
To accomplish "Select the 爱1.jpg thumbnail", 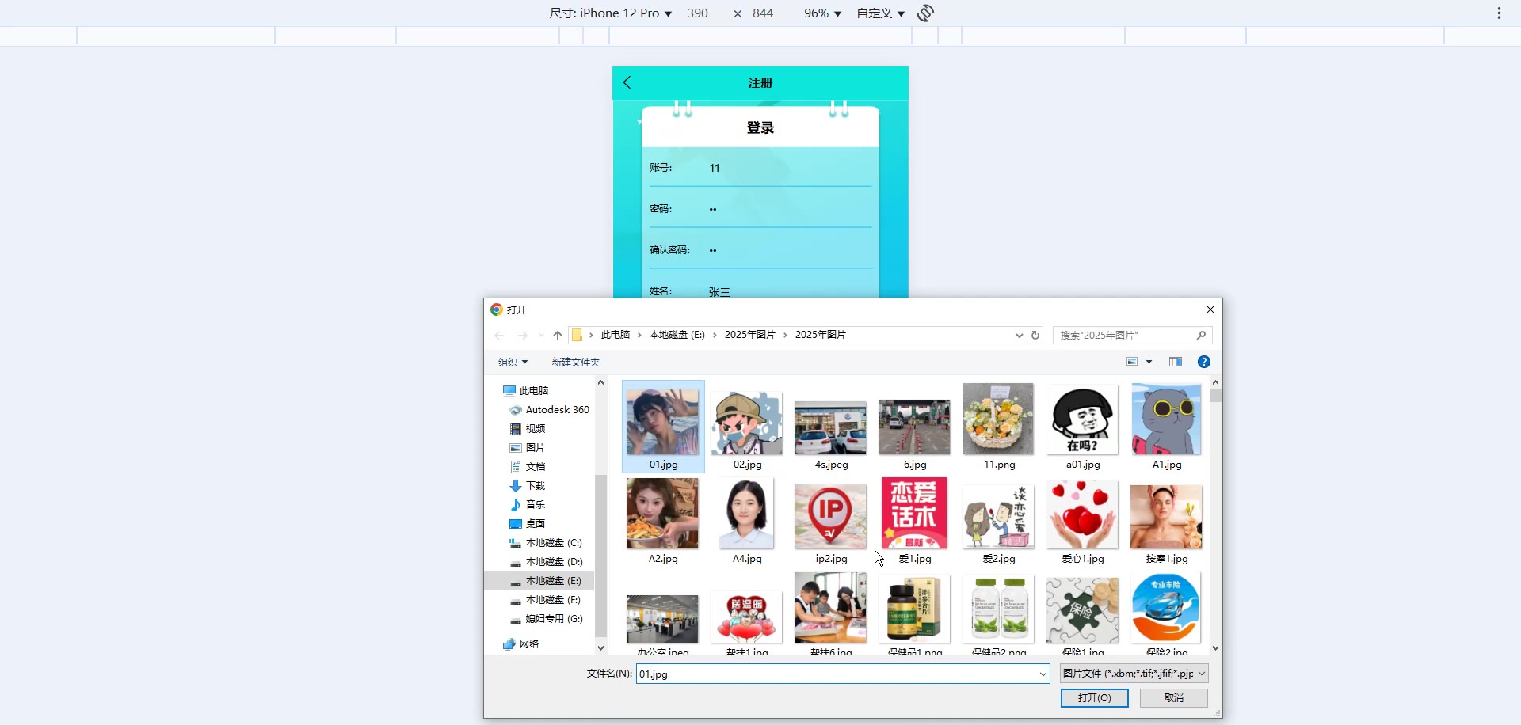I will coord(914,514).
